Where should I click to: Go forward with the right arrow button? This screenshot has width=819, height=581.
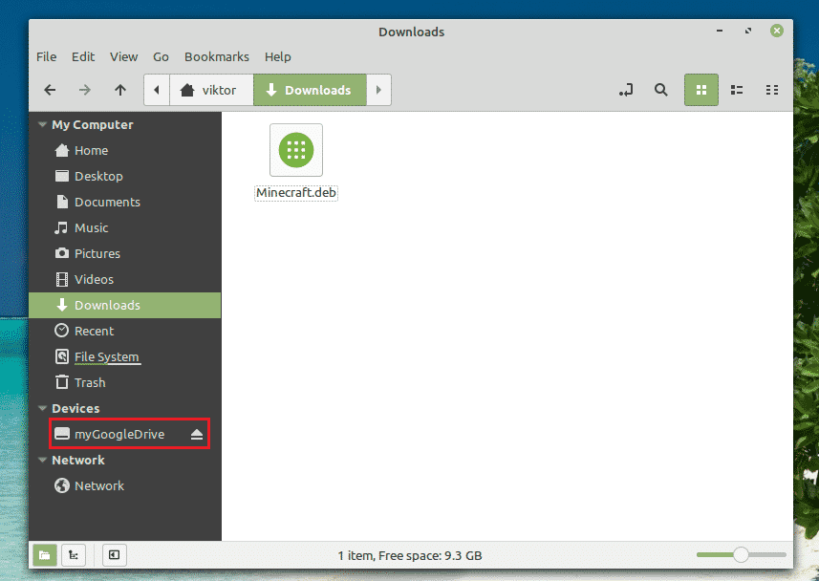(x=85, y=90)
